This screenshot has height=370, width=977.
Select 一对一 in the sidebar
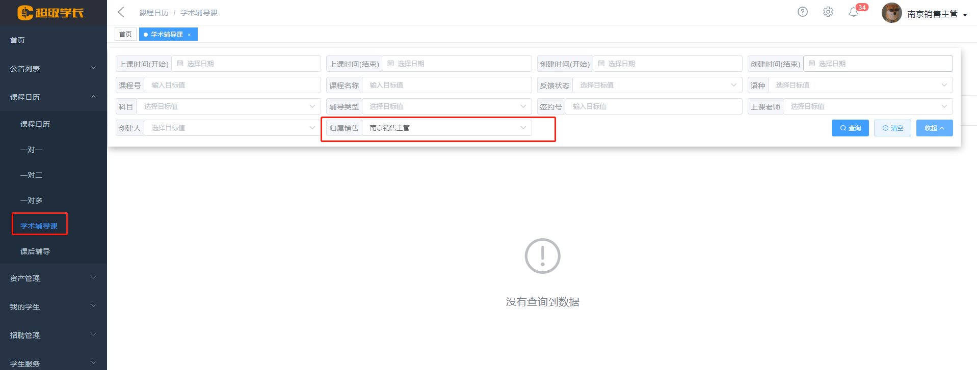coord(32,150)
